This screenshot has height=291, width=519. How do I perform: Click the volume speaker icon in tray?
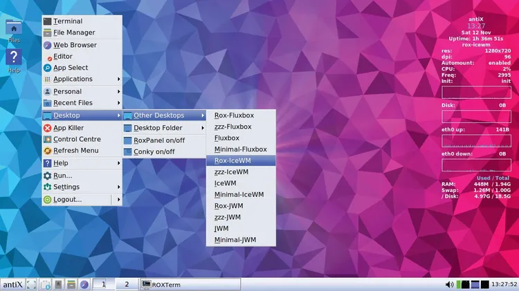(x=450, y=284)
